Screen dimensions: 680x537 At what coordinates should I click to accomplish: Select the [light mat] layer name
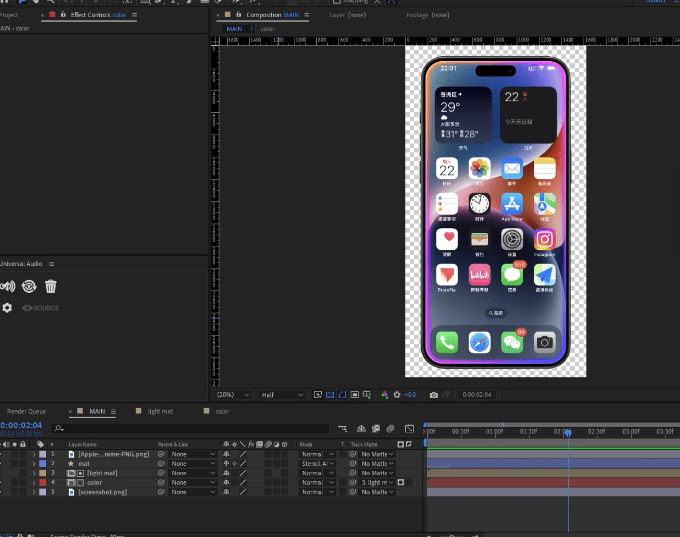(x=102, y=473)
